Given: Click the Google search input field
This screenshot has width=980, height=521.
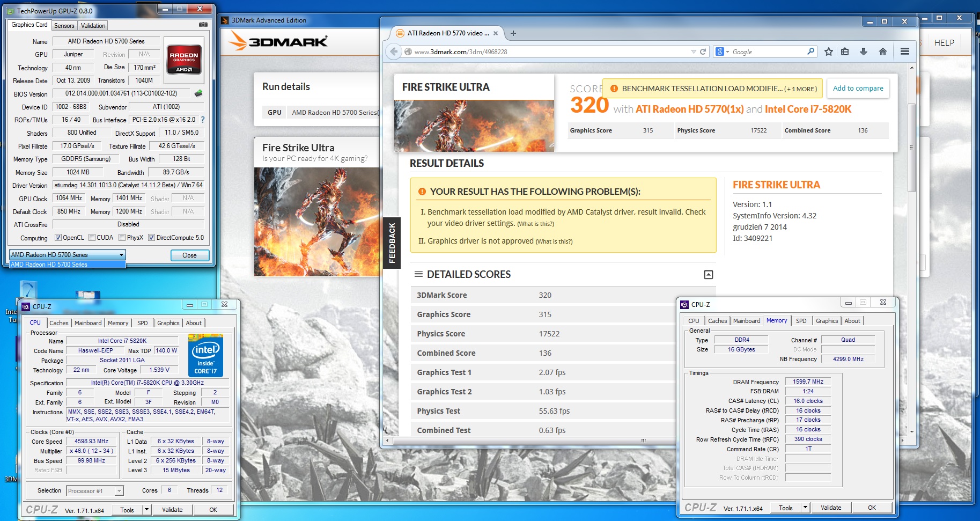Looking at the screenshot, I should (768, 52).
